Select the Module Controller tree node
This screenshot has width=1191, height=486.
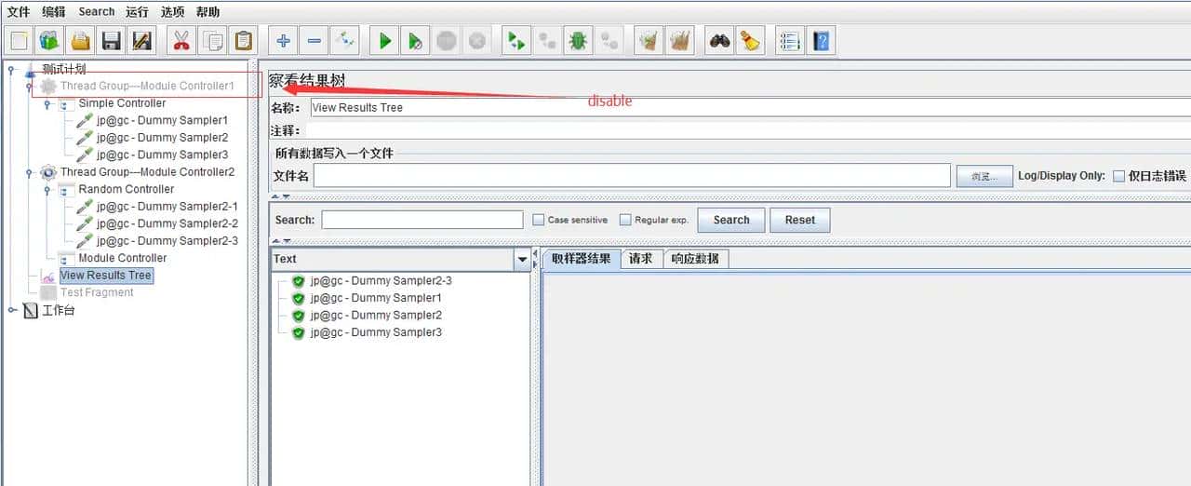click(123, 258)
